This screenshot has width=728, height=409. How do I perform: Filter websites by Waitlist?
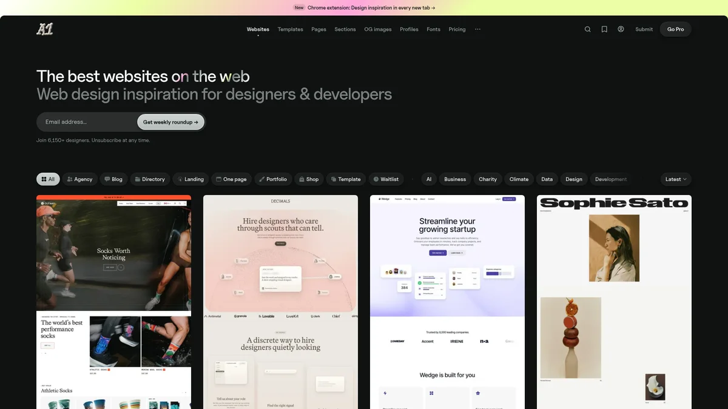pyautogui.click(x=386, y=179)
